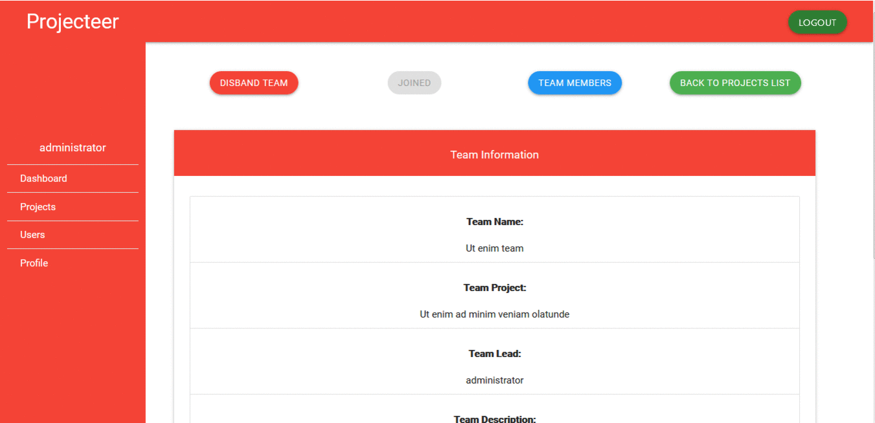The height and width of the screenshot is (423, 875).
Task: Select the Team Name label
Action: [495, 222]
